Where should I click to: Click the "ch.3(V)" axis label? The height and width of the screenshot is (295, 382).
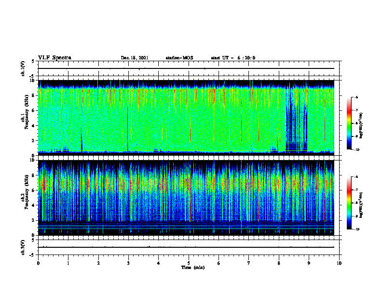[x=23, y=247]
